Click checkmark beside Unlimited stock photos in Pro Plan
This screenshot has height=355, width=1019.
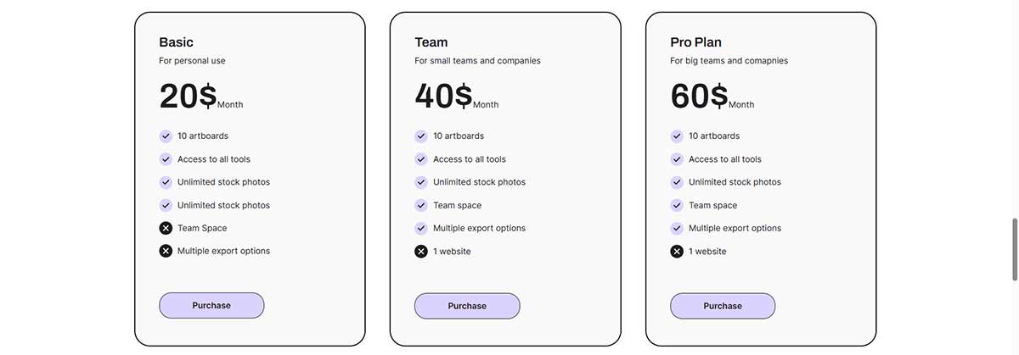(x=677, y=182)
